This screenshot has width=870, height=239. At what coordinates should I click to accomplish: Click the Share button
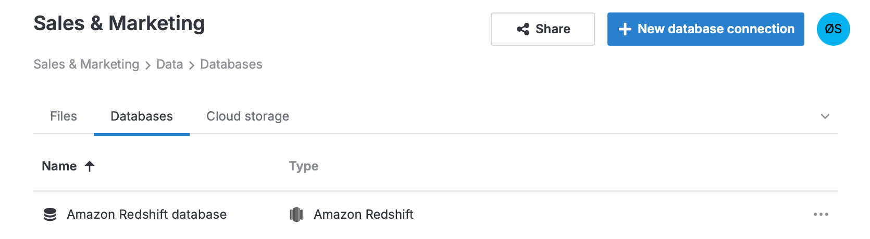(542, 29)
